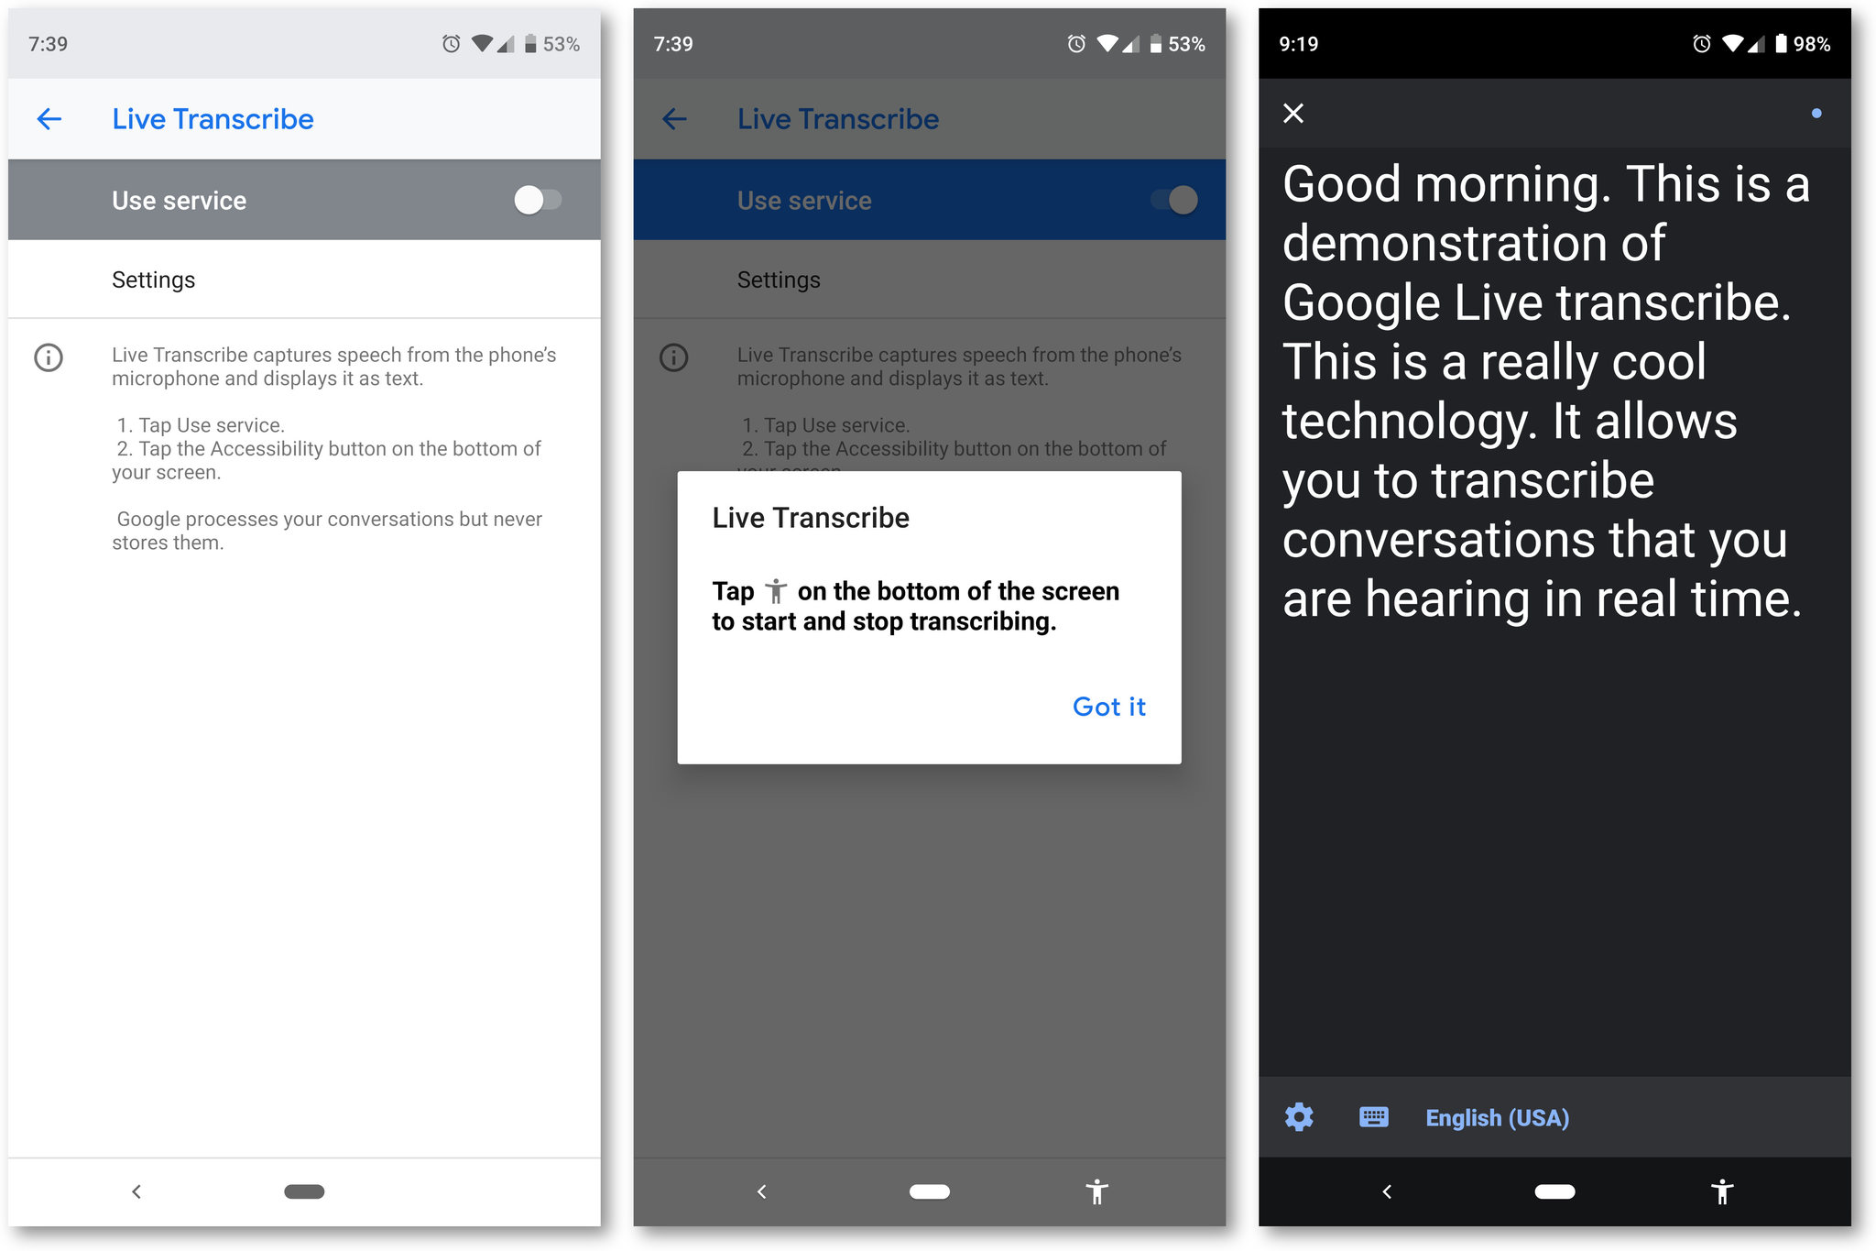Open settings via the gear icon
The image size is (1876, 1251).
click(x=1300, y=1117)
